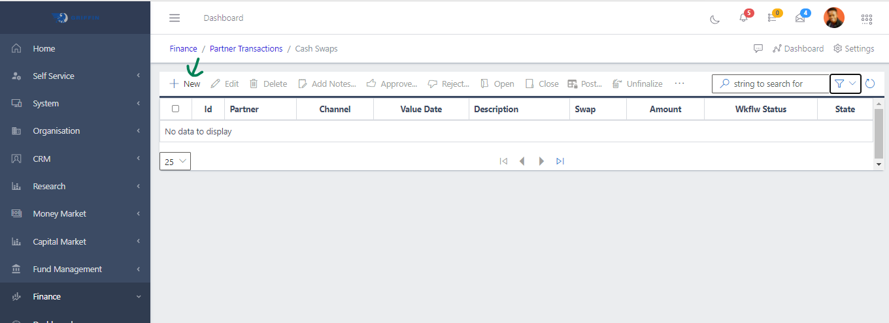This screenshot has height=323, width=889.
Task: Open the Settings link at top right
Action: (x=854, y=49)
